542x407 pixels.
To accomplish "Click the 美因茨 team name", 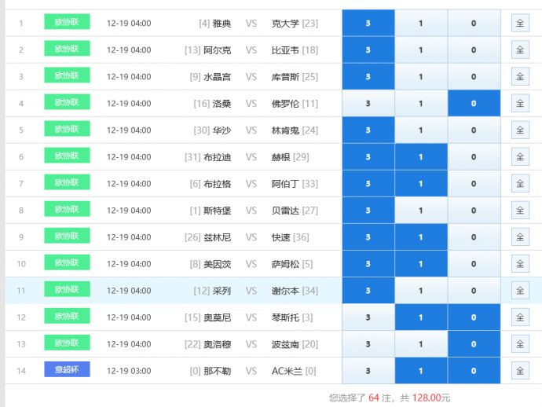I will pyautogui.click(x=217, y=264).
